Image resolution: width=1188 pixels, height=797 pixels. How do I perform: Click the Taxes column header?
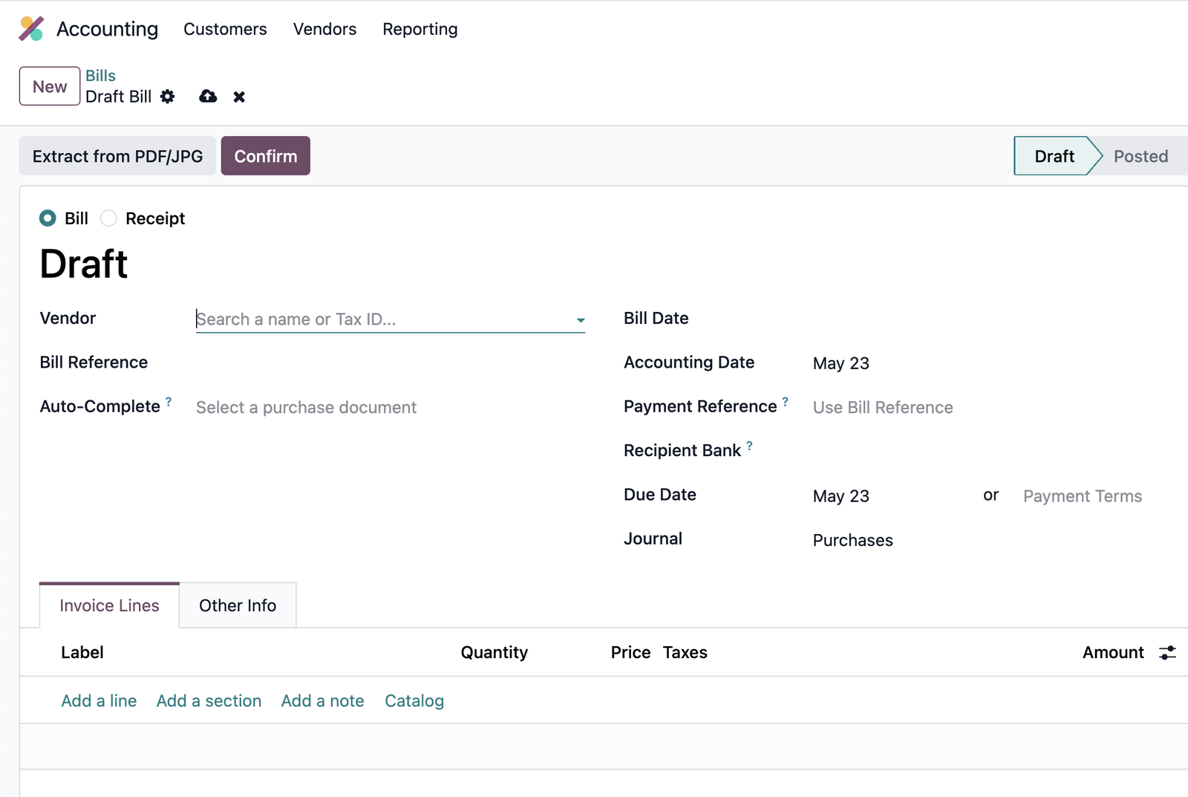click(685, 652)
